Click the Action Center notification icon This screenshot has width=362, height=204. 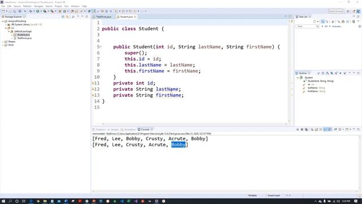click(x=356, y=201)
